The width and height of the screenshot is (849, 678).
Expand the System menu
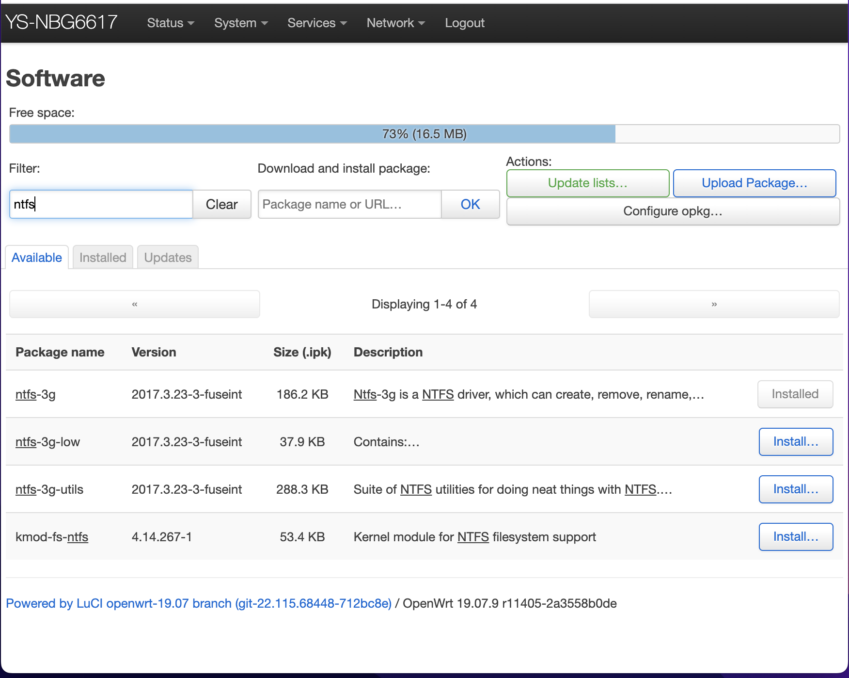(x=240, y=23)
